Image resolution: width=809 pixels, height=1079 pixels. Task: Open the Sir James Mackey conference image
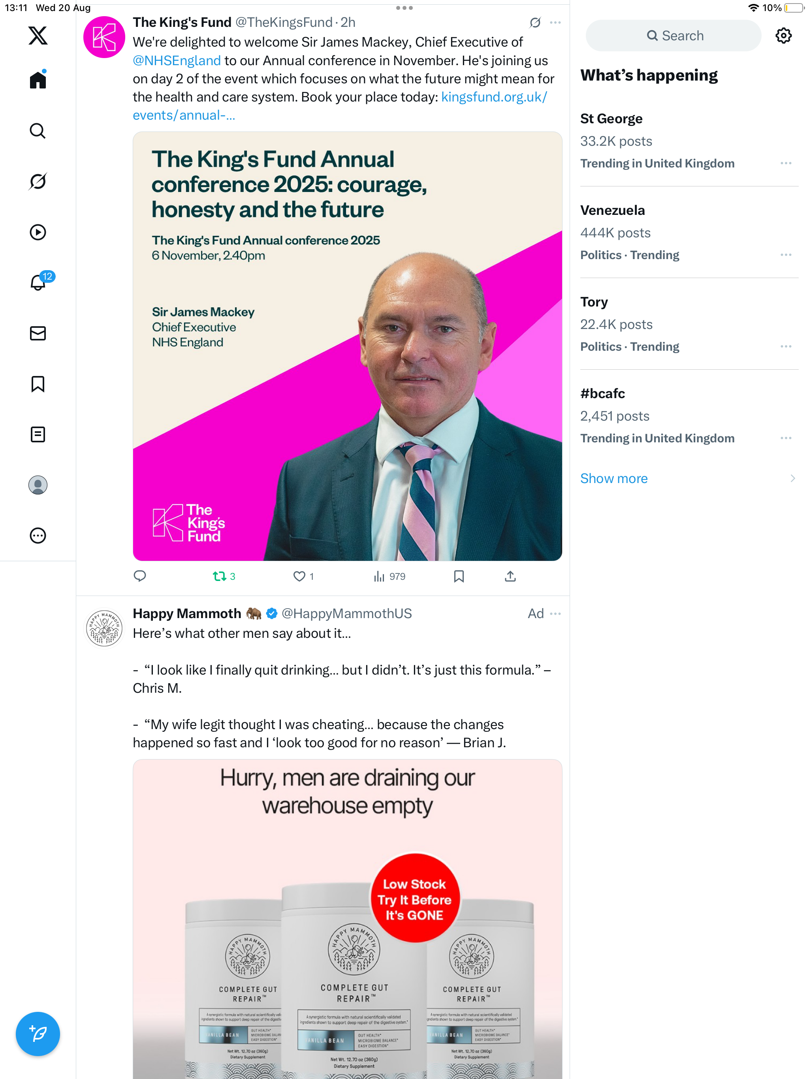[347, 346]
